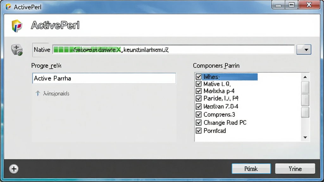Click the Ainsionaids link
The width and height of the screenshot is (324, 182).
(56, 94)
